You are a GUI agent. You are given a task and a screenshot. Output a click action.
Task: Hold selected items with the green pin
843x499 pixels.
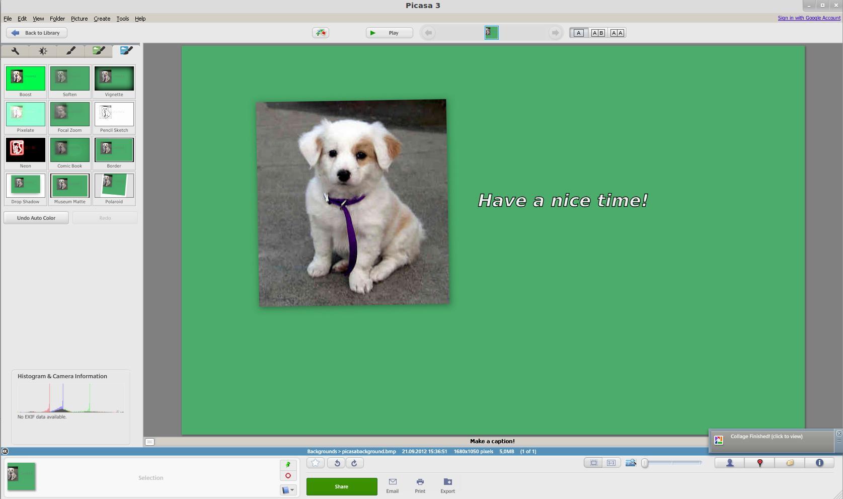pos(288,464)
